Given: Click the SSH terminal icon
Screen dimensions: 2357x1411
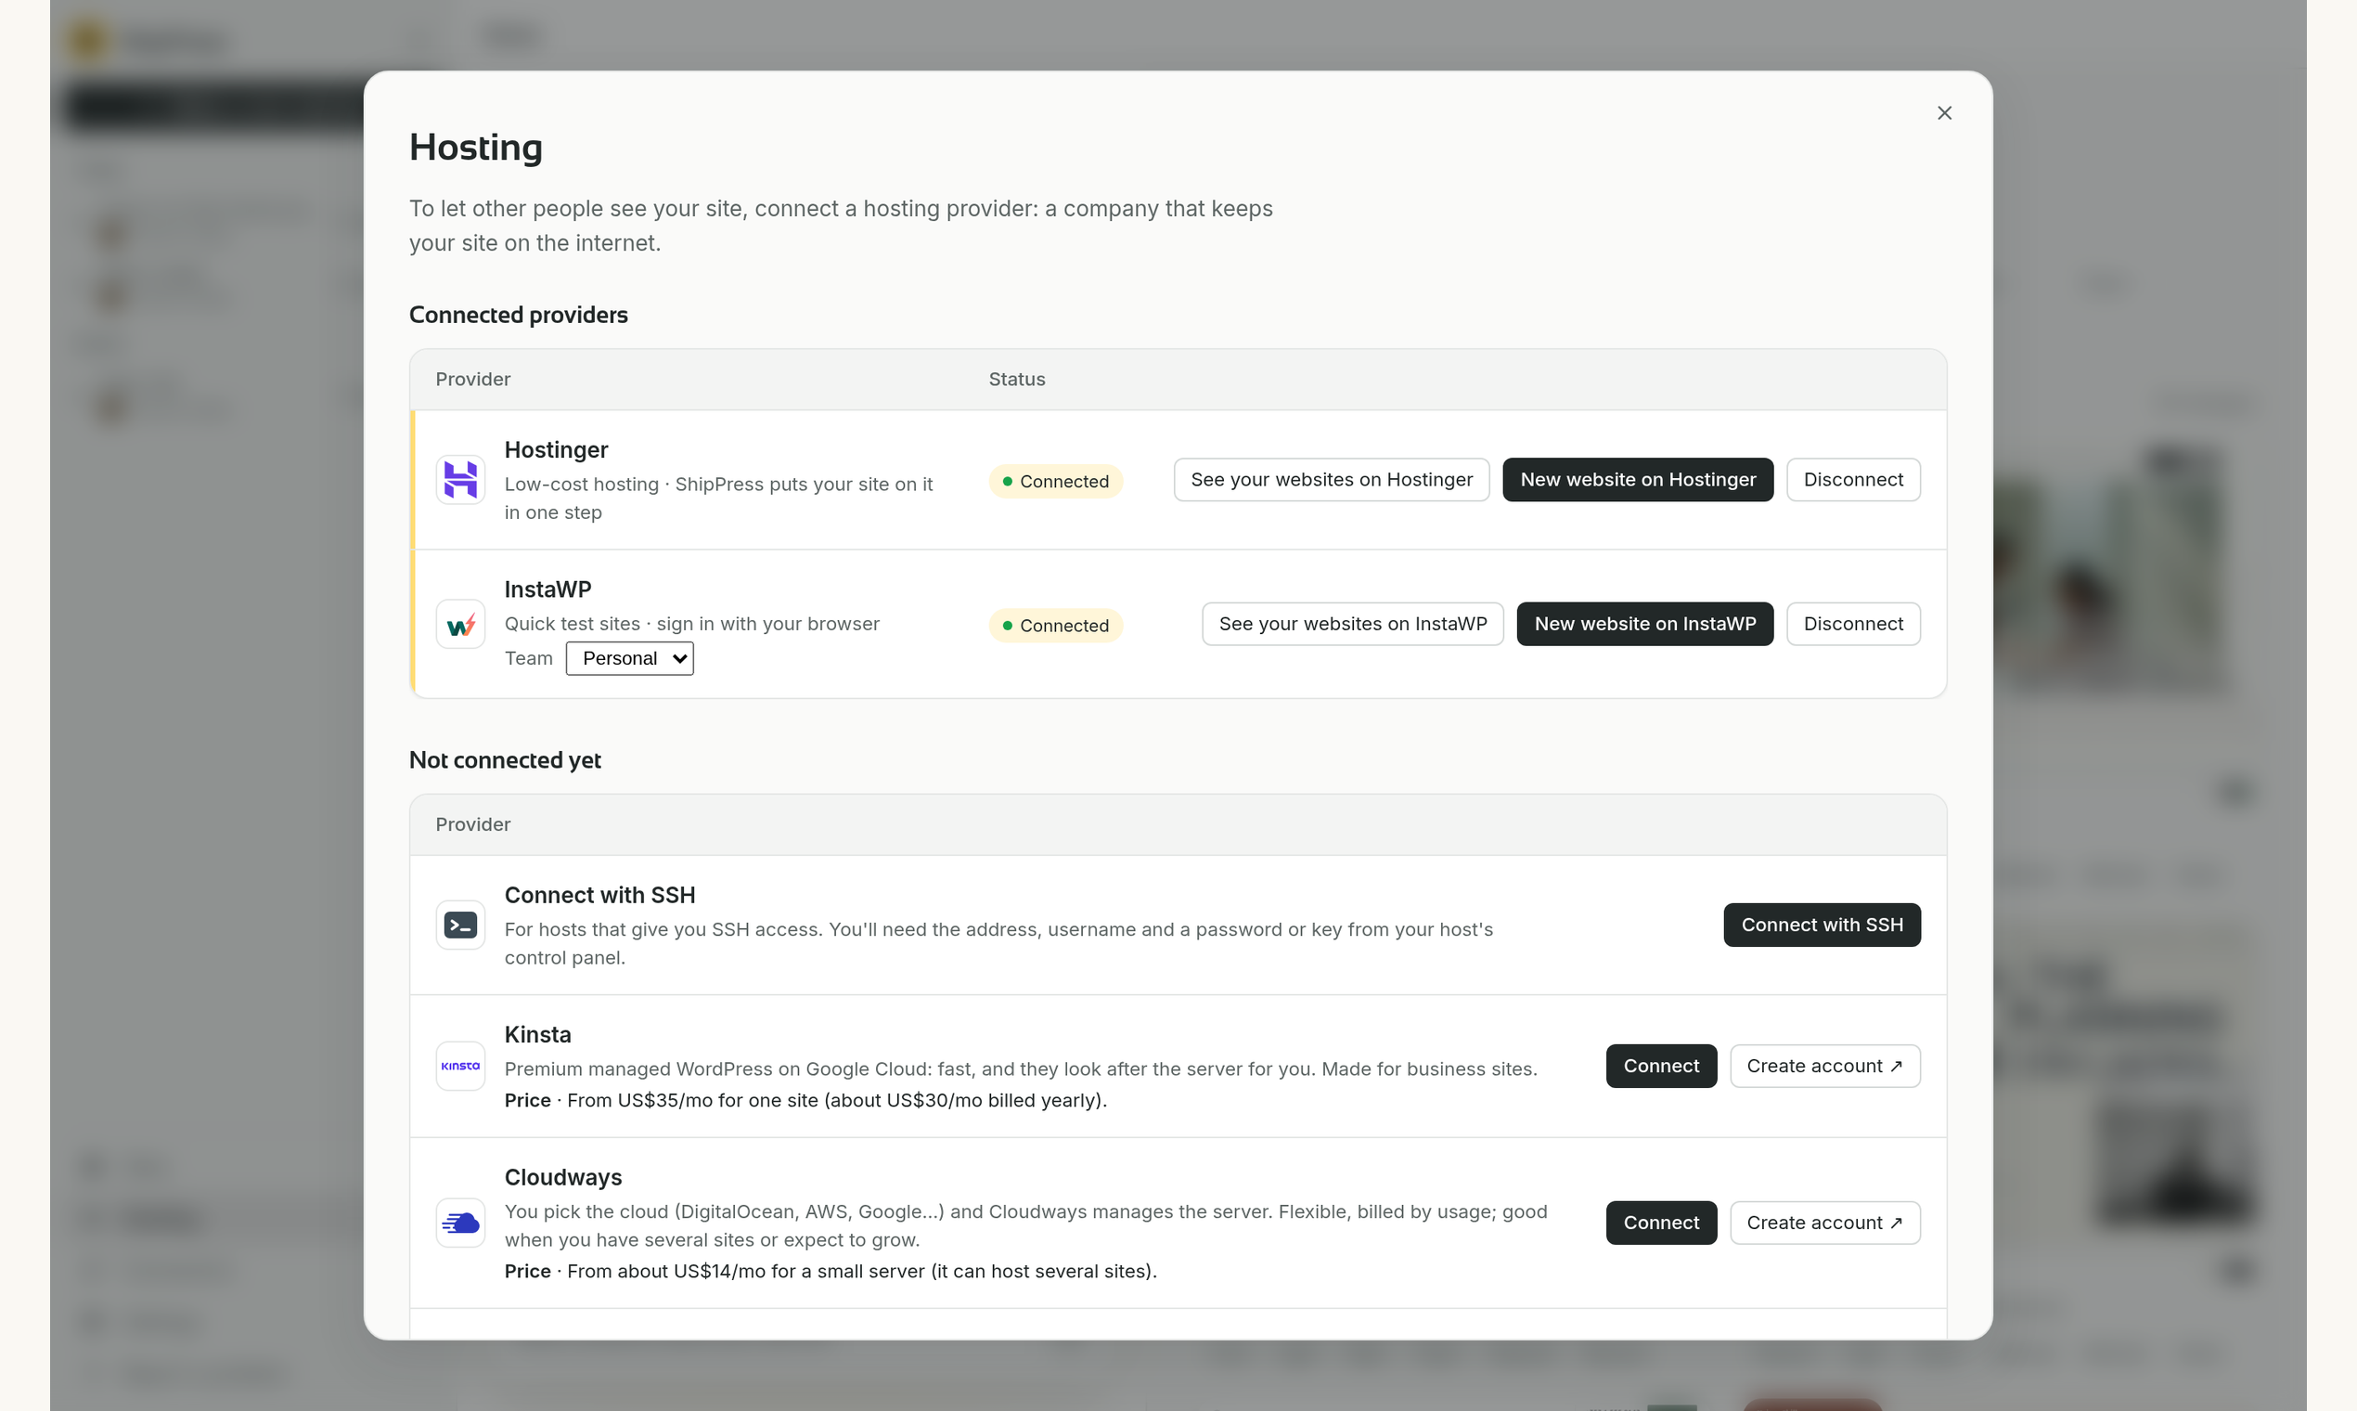Looking at the screenshot, I should (x=460, y=925).
